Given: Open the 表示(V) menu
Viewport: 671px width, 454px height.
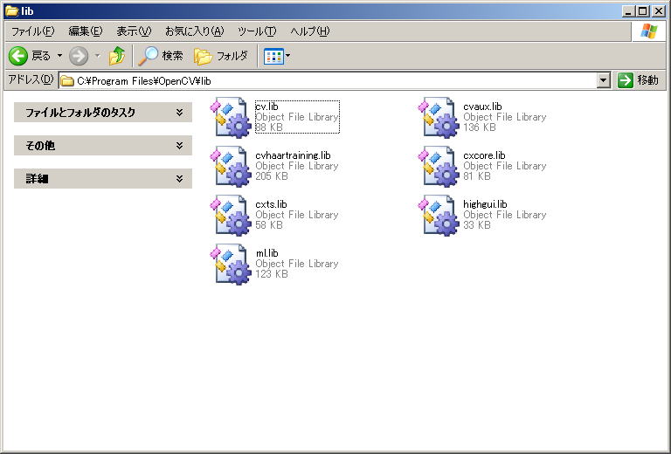Looking at the screenshot, I should pos(134,31).
